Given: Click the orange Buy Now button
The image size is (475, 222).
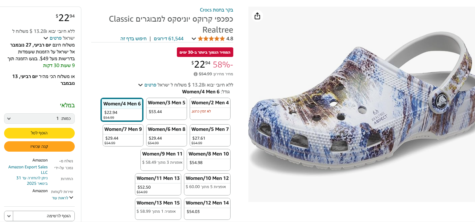Looking at the screenshot, I should tap(39, 146).
